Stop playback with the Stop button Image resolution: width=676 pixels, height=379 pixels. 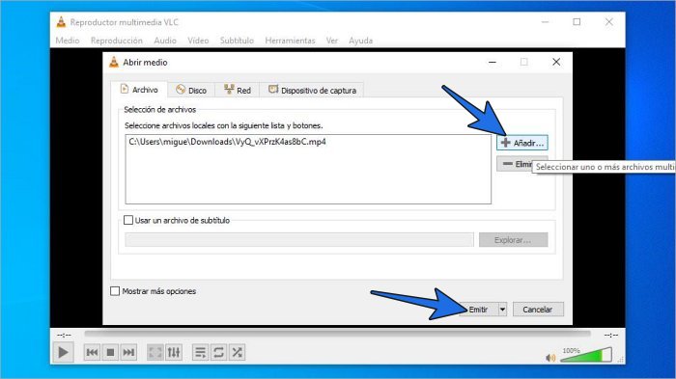point(110,352)
